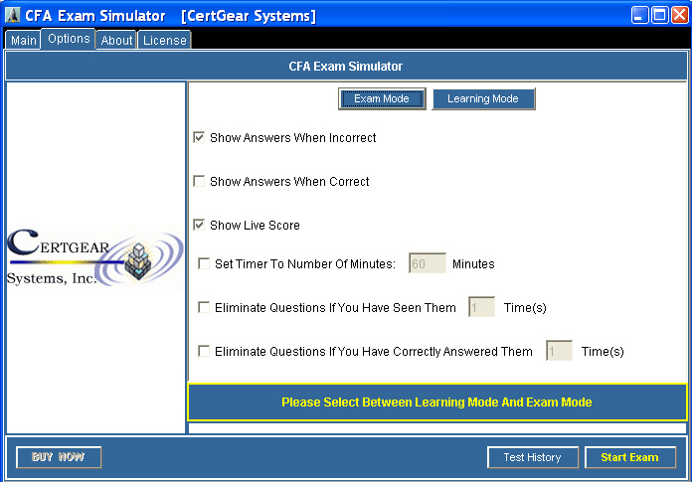Uncheck Show Answers When Incorrect

[x=199, y=137]
